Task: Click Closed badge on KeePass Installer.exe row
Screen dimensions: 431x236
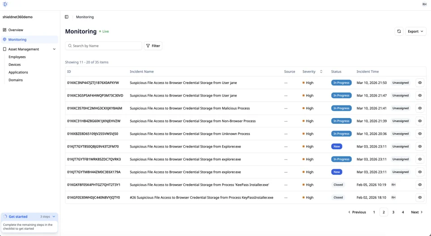Action: point(338,185)
